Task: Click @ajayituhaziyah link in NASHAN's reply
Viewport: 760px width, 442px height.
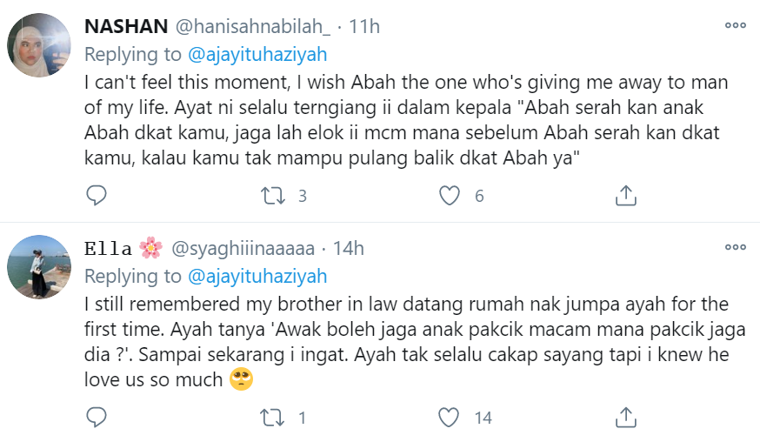Action: click(257, 55)
